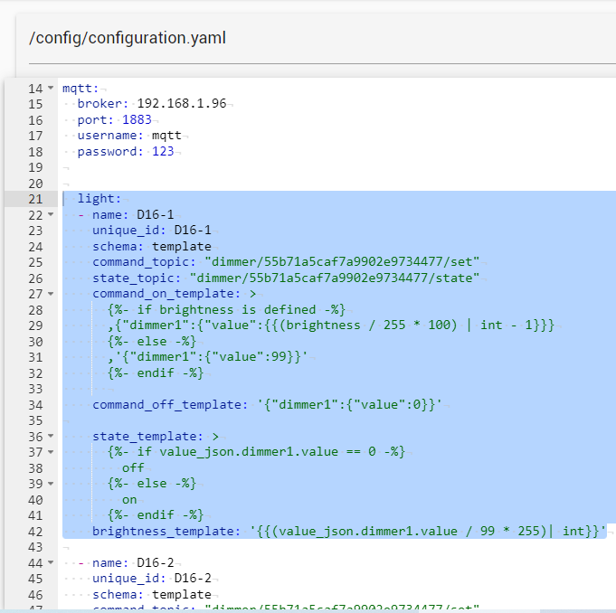Image resolution: width=616 pixels, height=613 pixels.
Task: Collapse the else-block fold arrow at line 39
Action: point(50,484)
